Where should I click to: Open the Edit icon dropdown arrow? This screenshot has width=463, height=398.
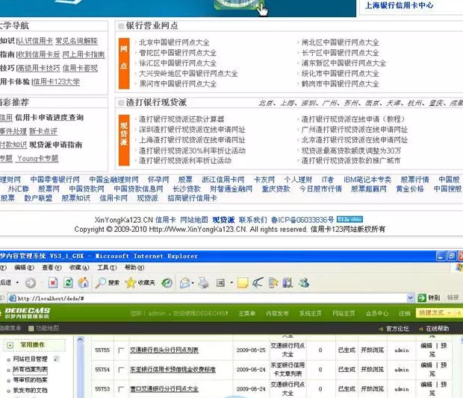pyautogui.click(x=232, y=283)
